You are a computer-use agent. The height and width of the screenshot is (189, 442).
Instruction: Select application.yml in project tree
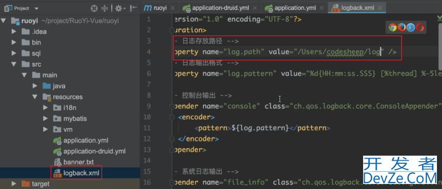point(85,140)
